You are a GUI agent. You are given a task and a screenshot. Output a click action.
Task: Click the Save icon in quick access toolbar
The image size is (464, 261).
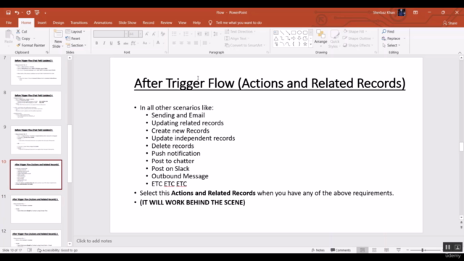pyautogui.click(x=8, y=12)
